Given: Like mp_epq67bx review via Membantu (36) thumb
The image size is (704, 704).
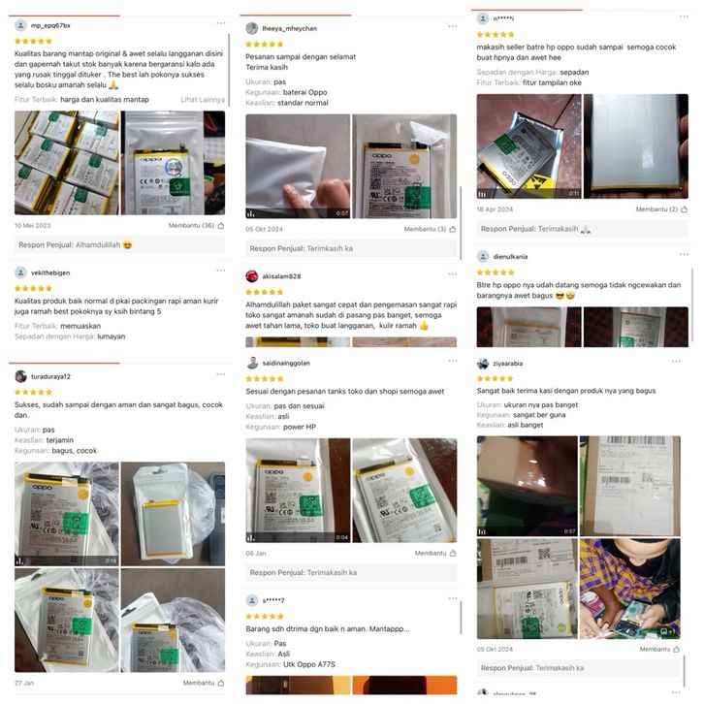Looking at the screenshot, I should coord(221,226).
